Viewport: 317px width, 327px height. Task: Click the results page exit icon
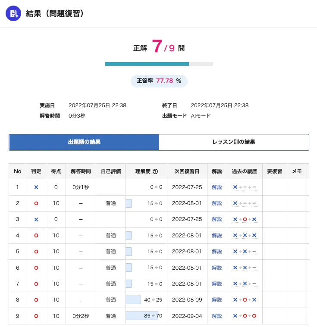13,13
